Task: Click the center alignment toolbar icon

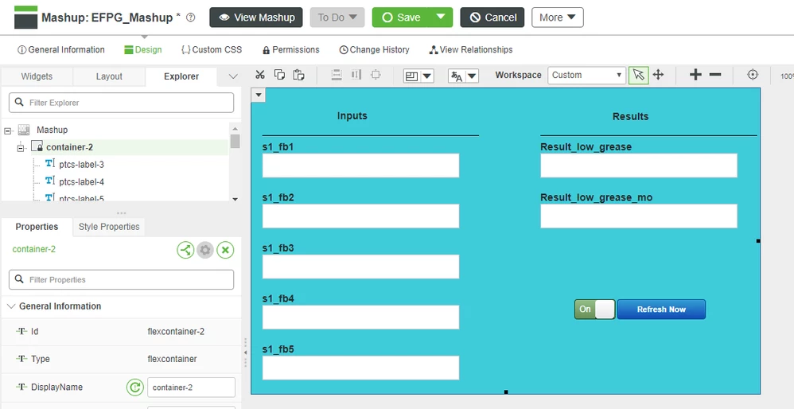Action: (x=376, y=75)
